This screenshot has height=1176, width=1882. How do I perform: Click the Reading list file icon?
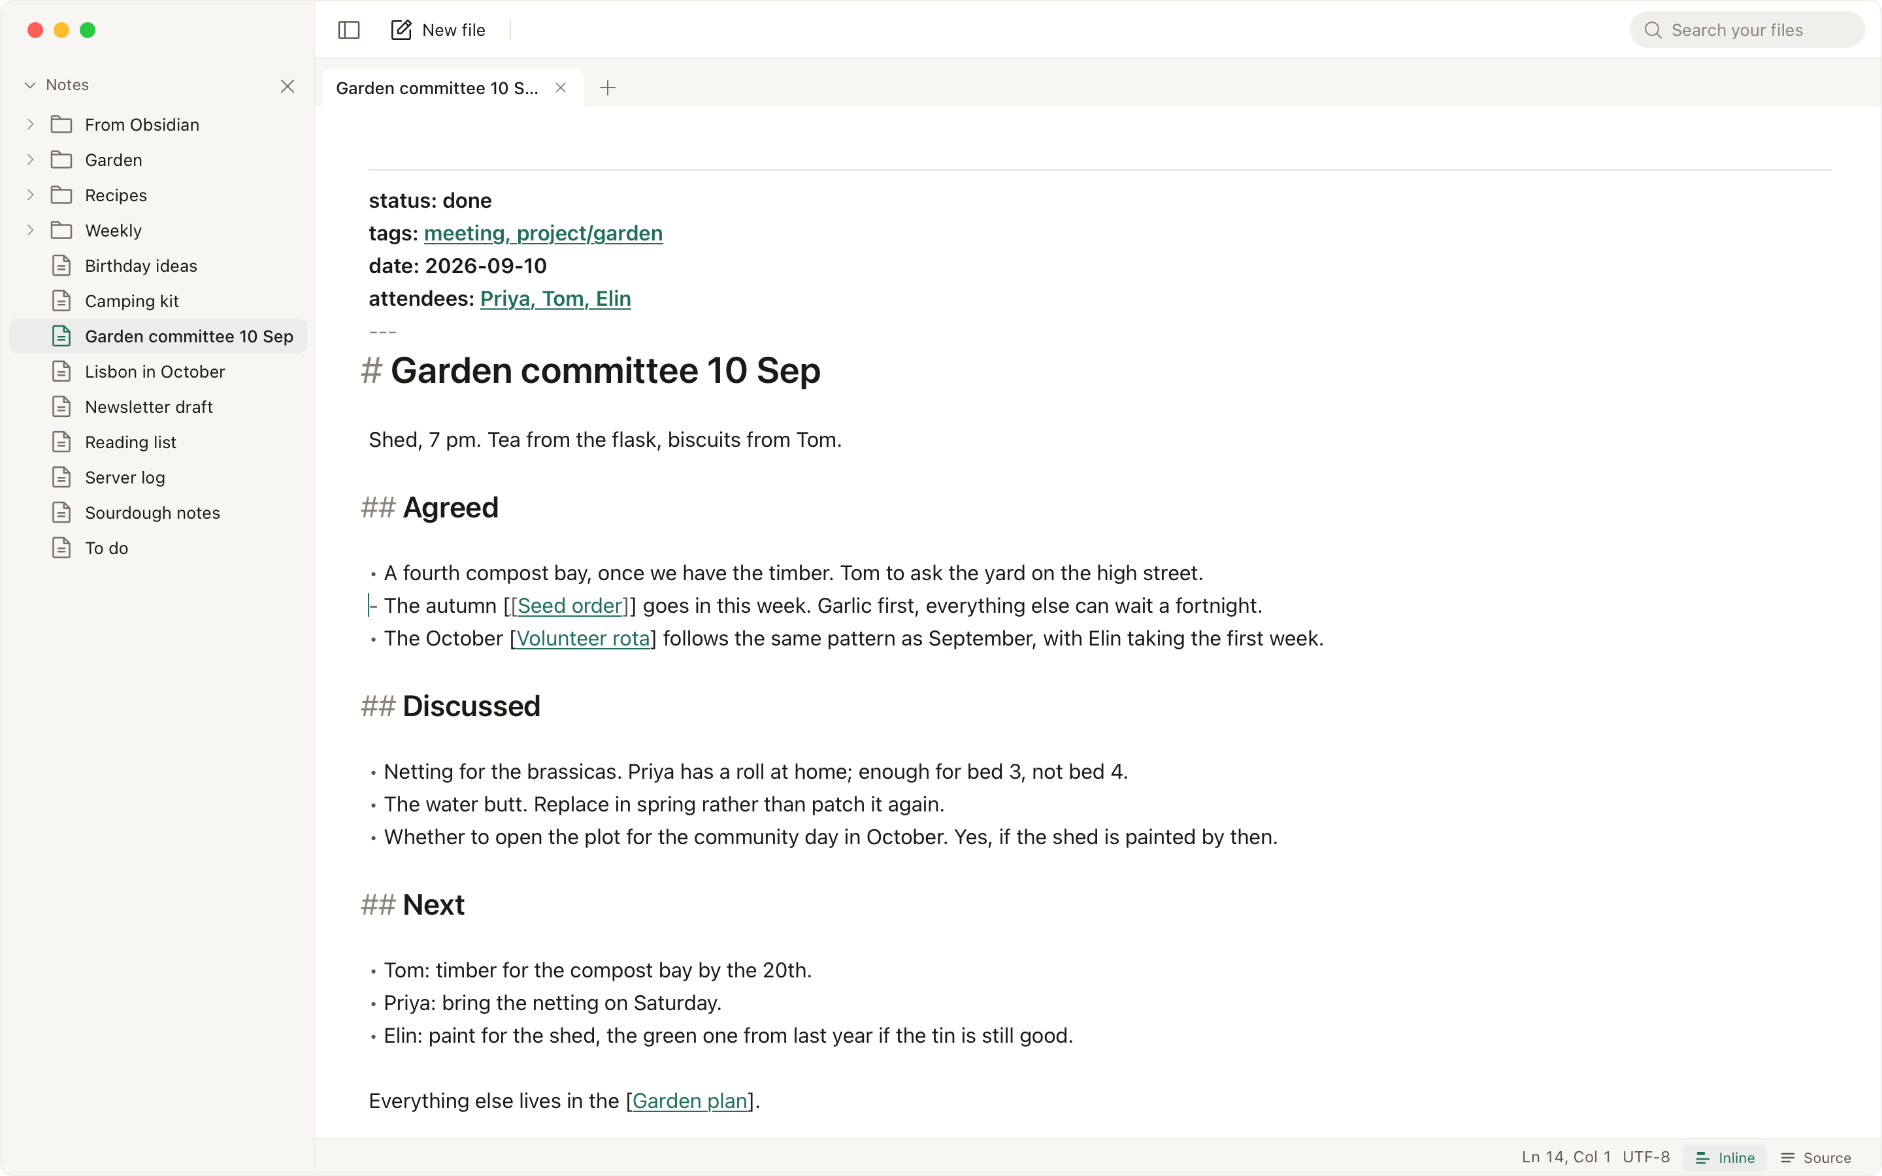coord(61,442)
